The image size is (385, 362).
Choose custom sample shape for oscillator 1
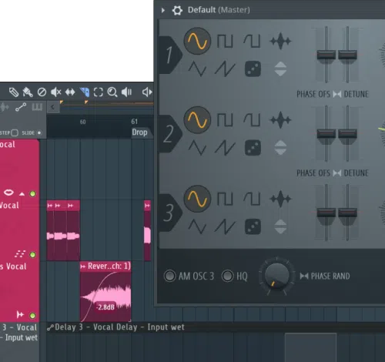[280, 41]
